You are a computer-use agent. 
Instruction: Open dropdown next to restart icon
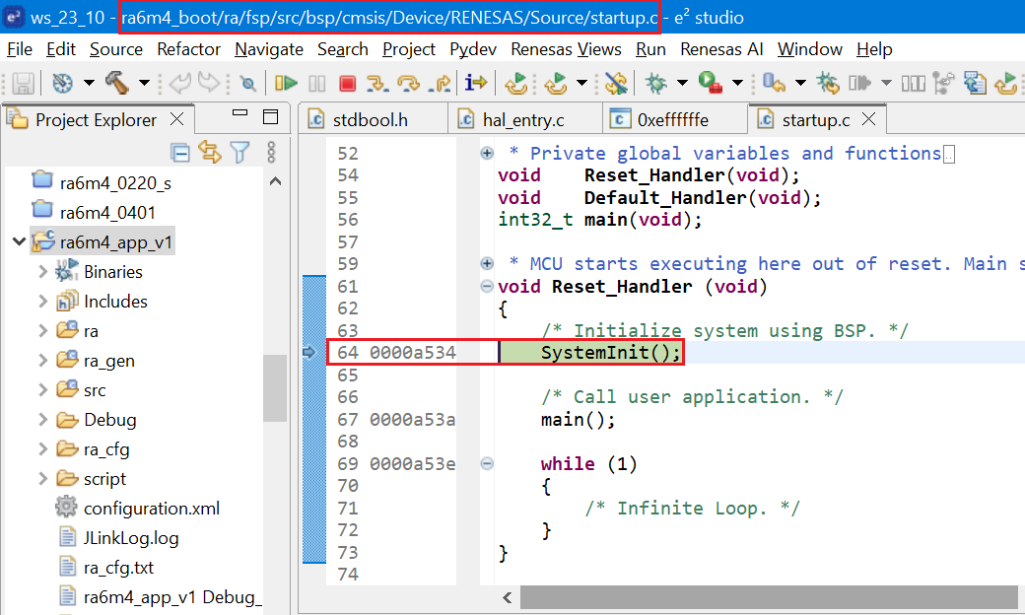pyautogui.click(x=581, y=83)
